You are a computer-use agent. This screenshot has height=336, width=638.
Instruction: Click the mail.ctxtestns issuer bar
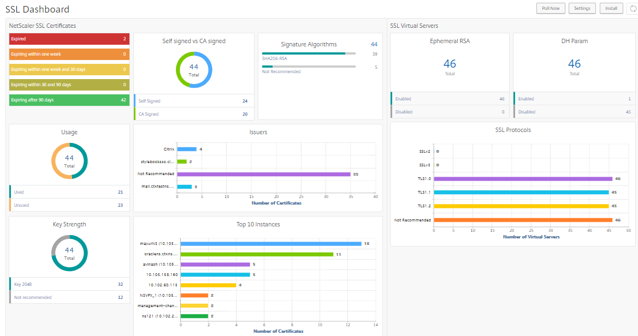(x=184, y=187)
